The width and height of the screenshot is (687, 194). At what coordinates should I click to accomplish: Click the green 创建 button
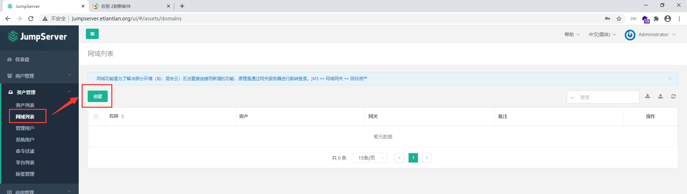(x=98, y=96)
